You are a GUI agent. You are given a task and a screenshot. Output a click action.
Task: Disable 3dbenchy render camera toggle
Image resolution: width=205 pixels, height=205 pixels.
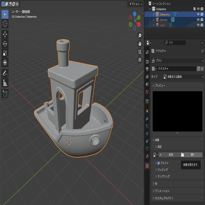202,14
